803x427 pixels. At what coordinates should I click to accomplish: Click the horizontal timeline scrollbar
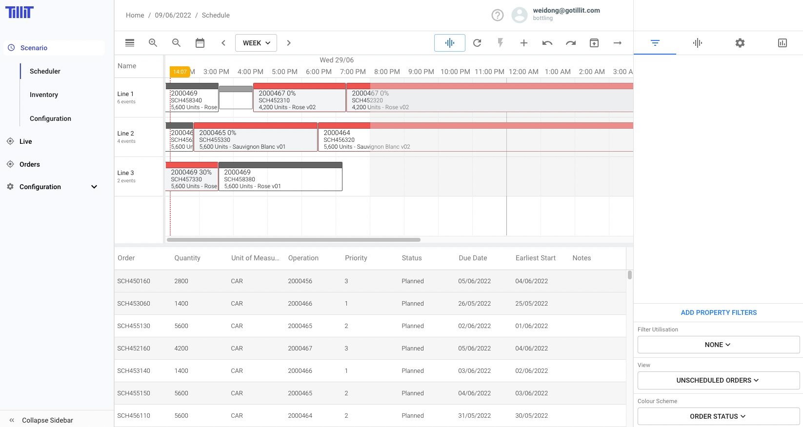[293, 240]
